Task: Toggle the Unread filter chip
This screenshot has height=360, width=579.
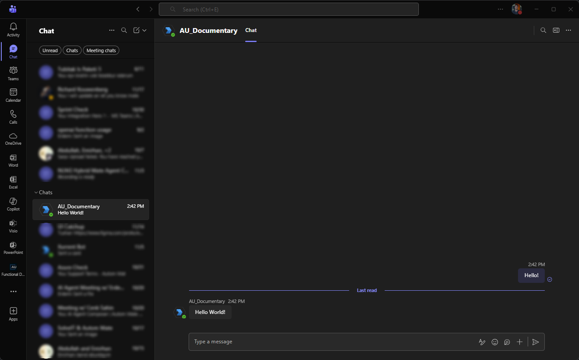Action: pyautogui.click(x=50, y=50)
